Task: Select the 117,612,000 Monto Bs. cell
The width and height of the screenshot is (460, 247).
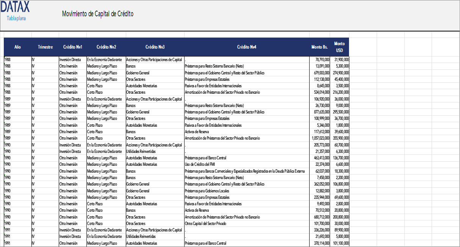Action: tap(320, 132)
